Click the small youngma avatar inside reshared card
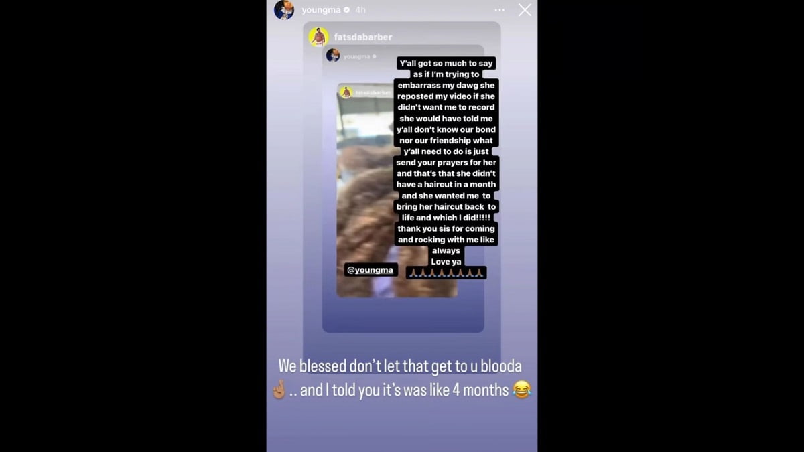Viewport: 804px width, 452px height. coord(333,56)
